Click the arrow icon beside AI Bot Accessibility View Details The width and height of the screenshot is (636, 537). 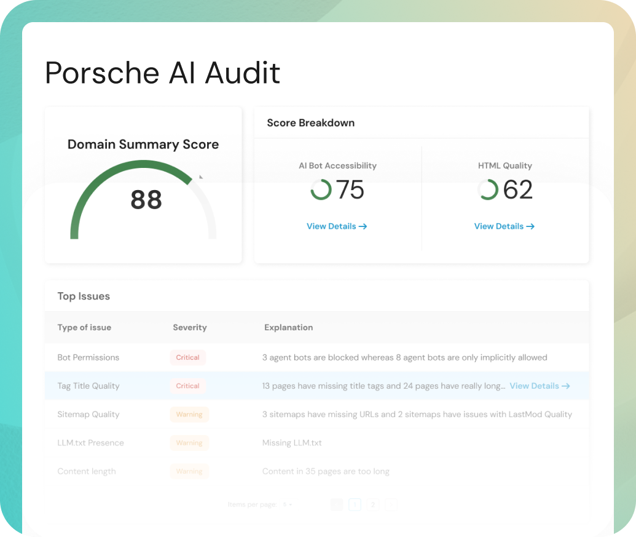coord(364,226)
